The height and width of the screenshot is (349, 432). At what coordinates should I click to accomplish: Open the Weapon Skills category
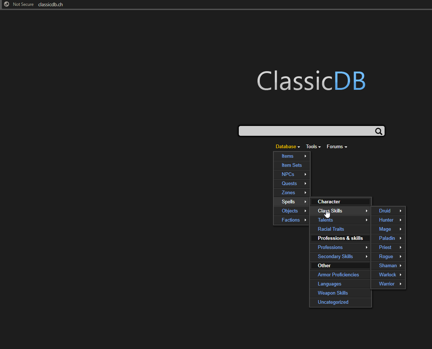coord(340,293)
